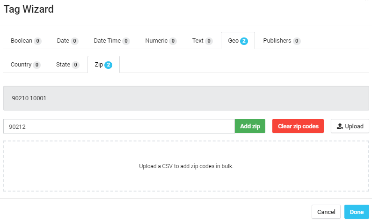Cancel the Tag Wizard dialog

(326, 212)
